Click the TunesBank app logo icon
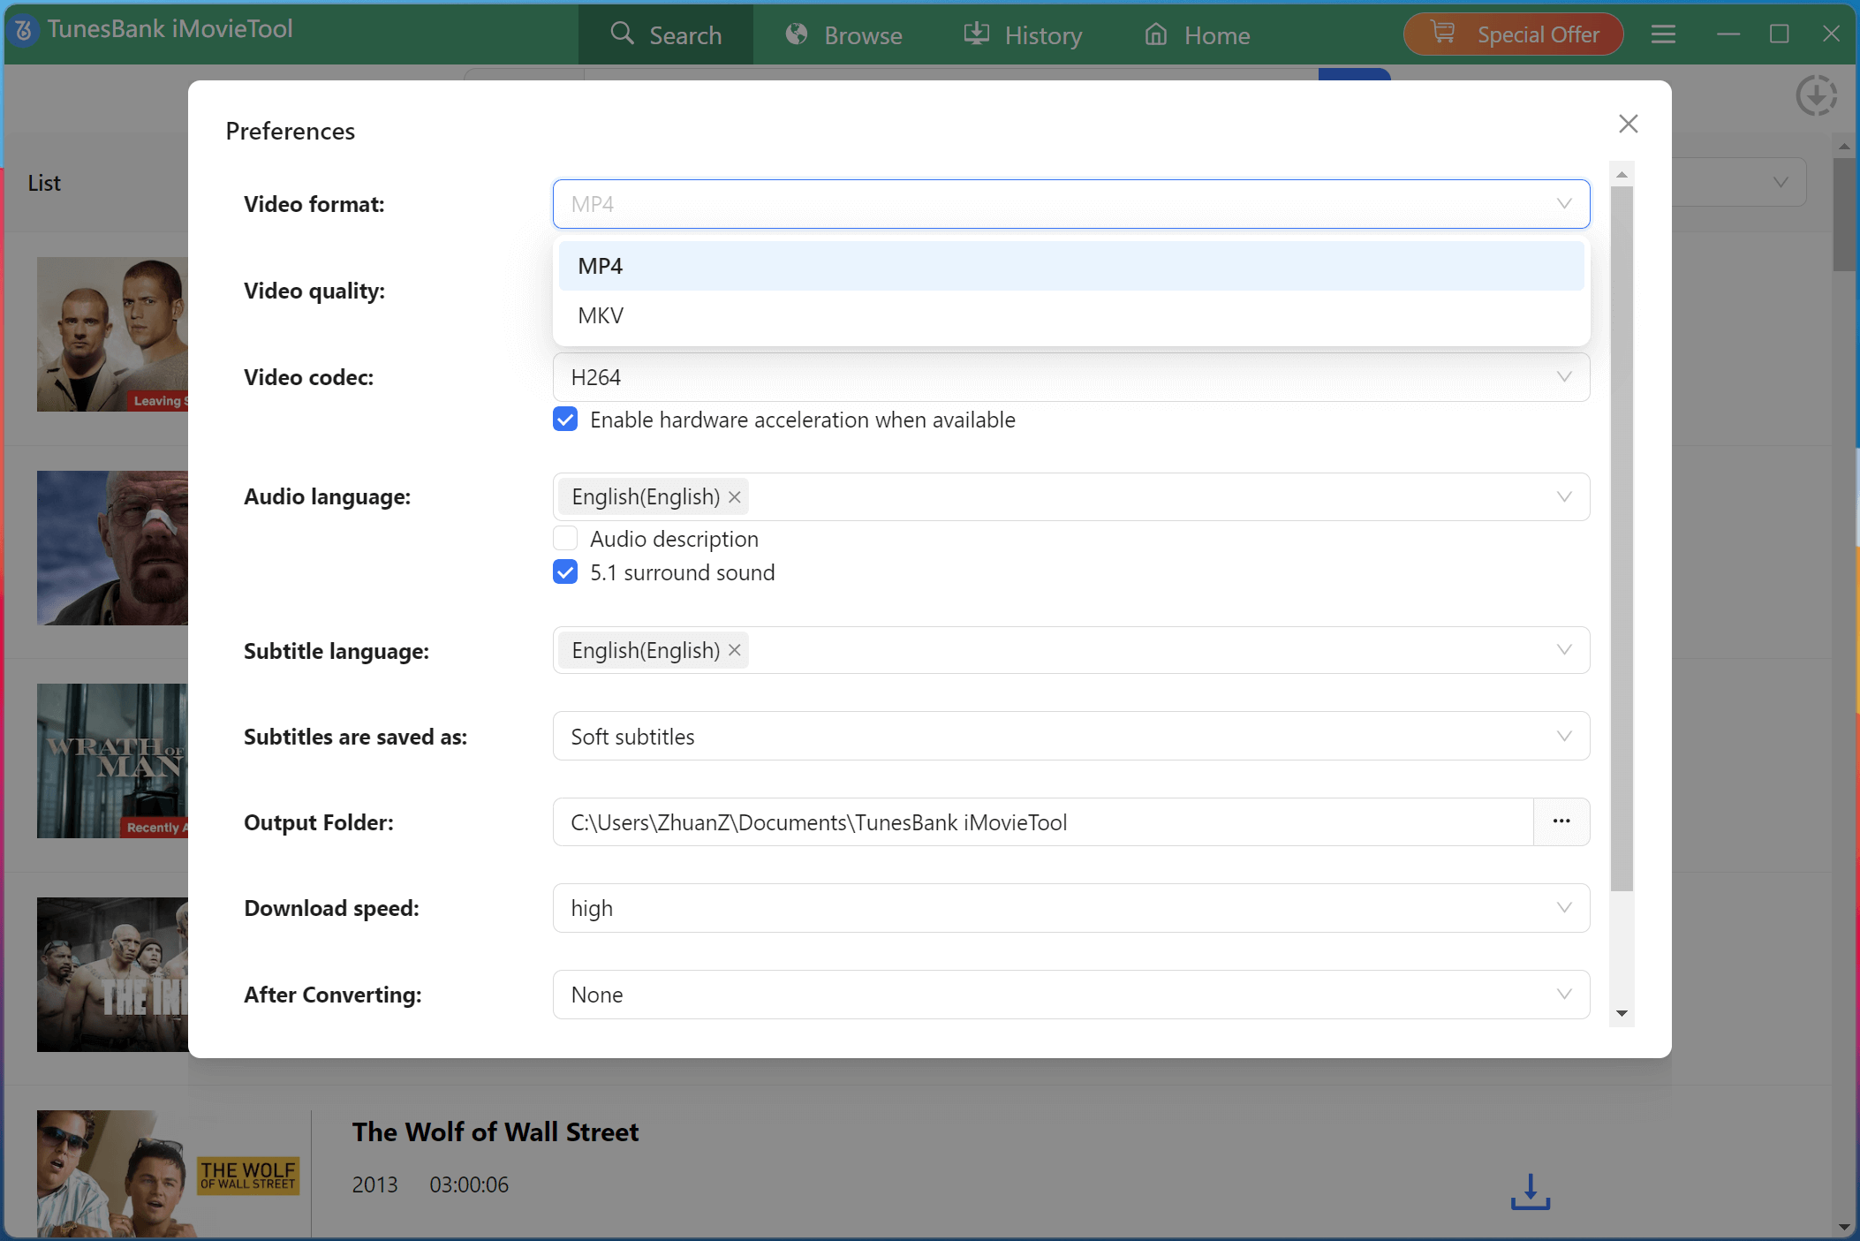 pyautogui.click(x=24, y=30)
